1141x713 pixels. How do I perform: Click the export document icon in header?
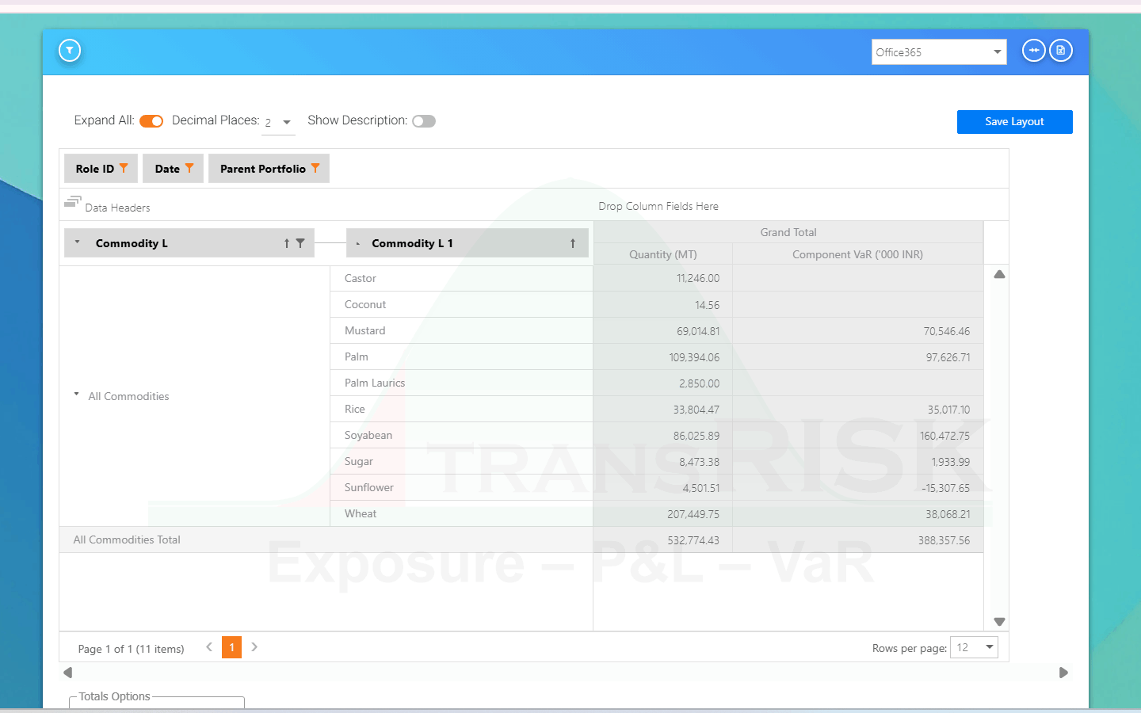click(x=1061, y=51)
